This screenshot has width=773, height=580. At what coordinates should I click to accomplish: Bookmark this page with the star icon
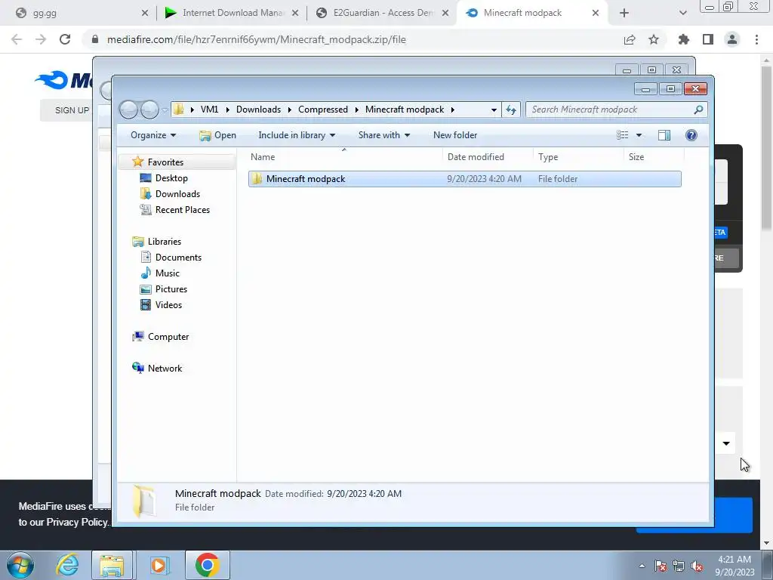click(654, 39)
